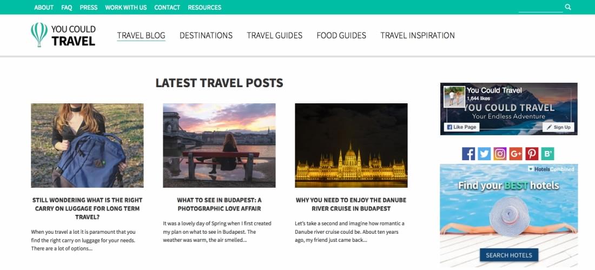Image resolution: width=595 pixels, height=270 pixels.
Task: Open the Travel Inspiration menu
Action: tap(418, 35)
